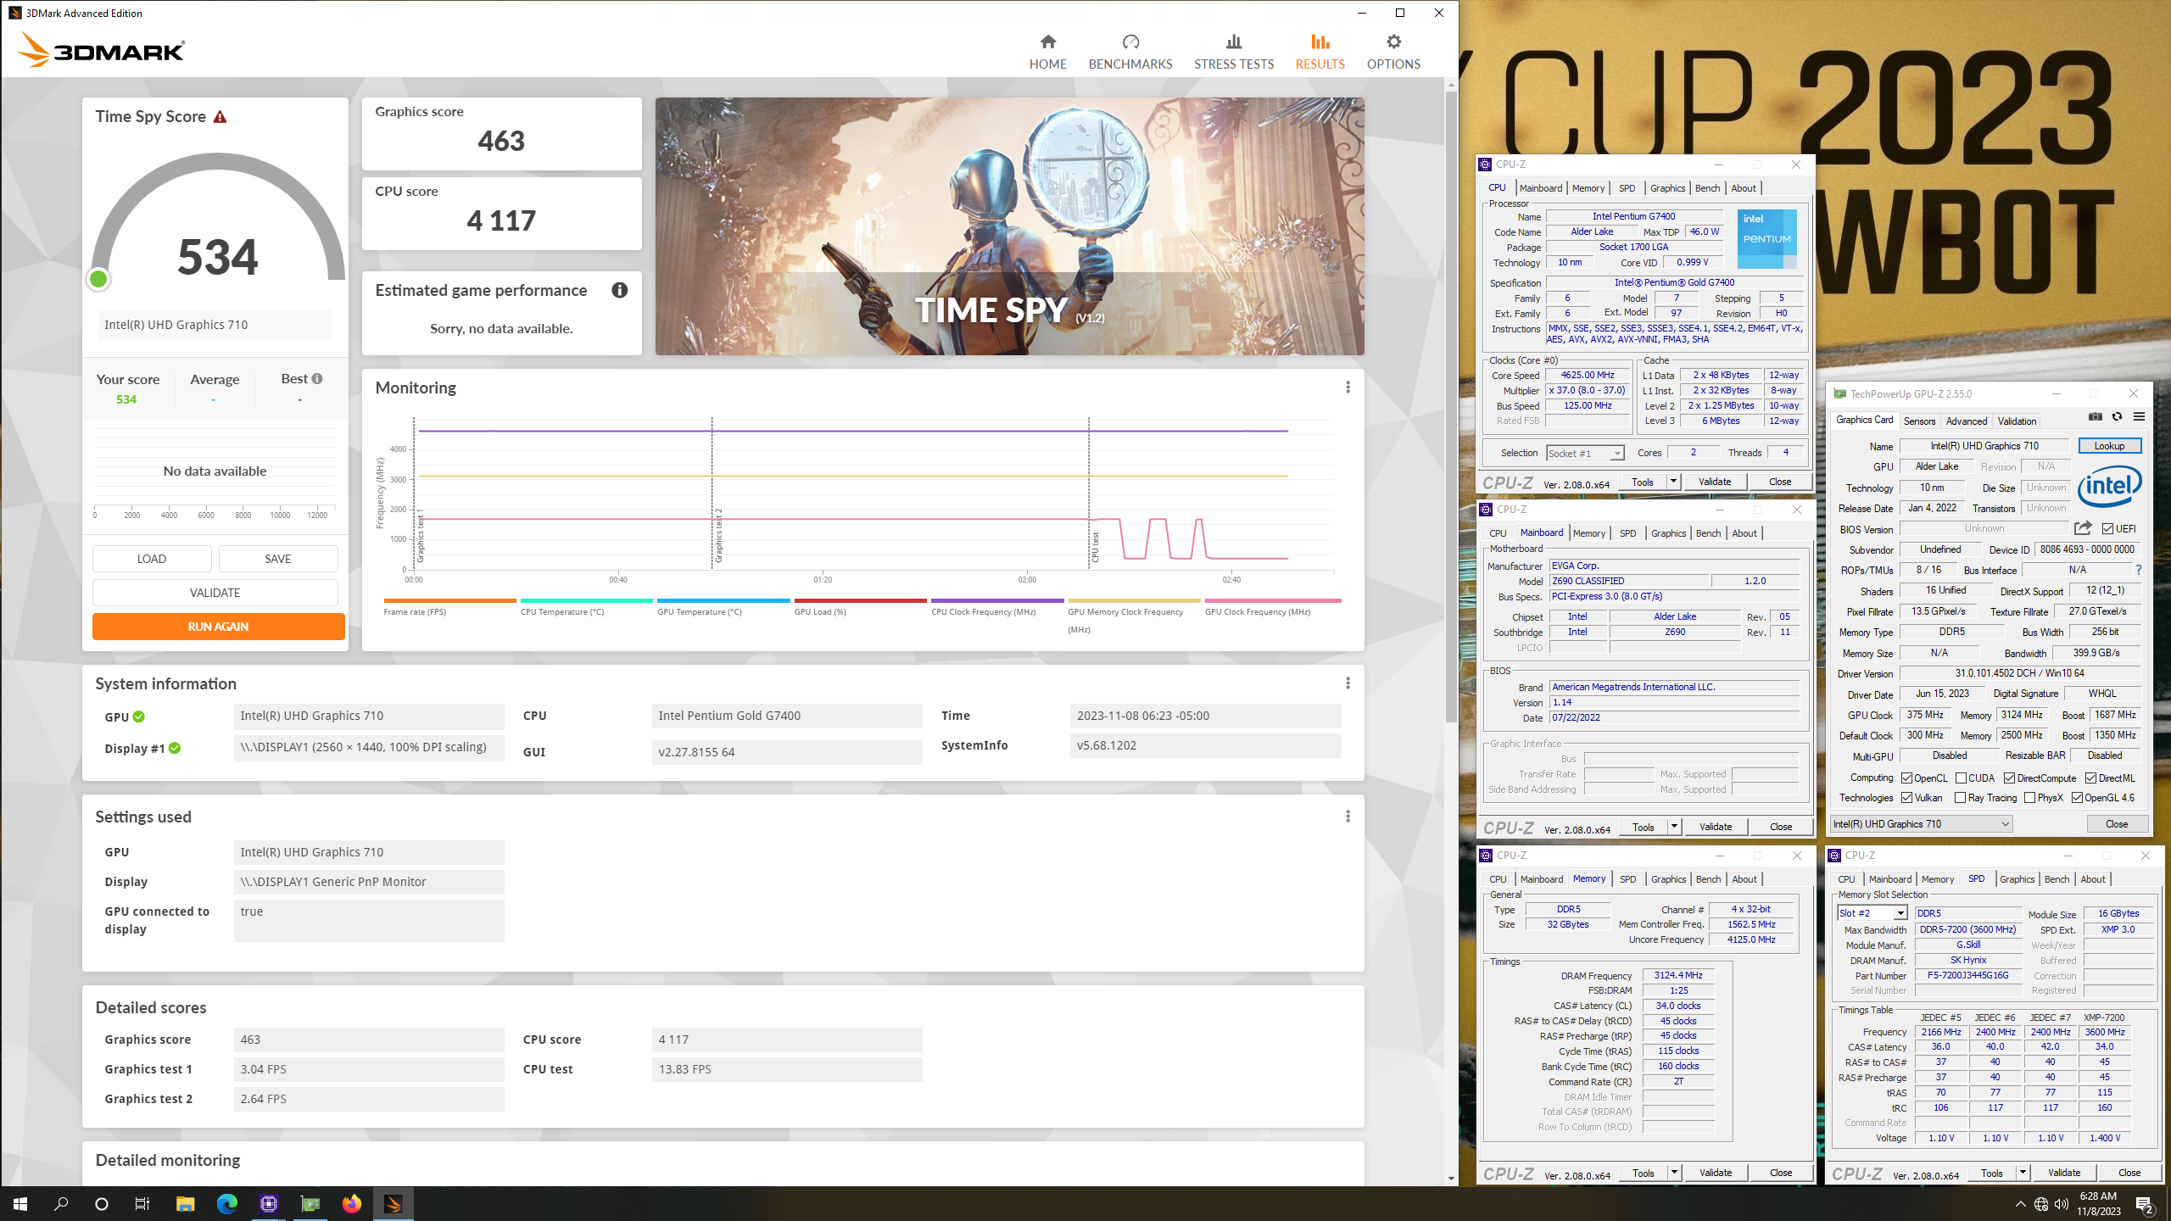Click the VALIDATE button in 3DMark
The width and height of the screenshot is (2171, 1221).
click(215, 593)
